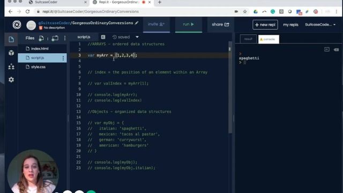Open the Files panel three-dot menu
This screenshot has height=193, width=343.
(x=65, y=38)
